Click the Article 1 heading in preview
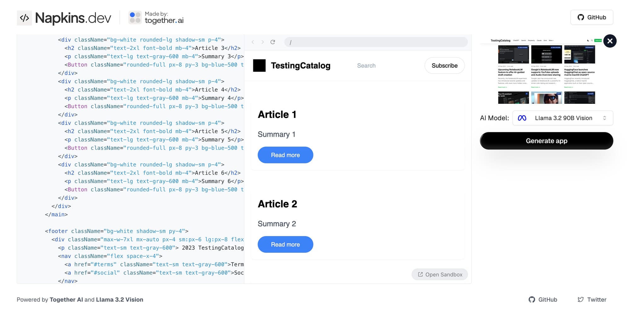 coord(277,114)
